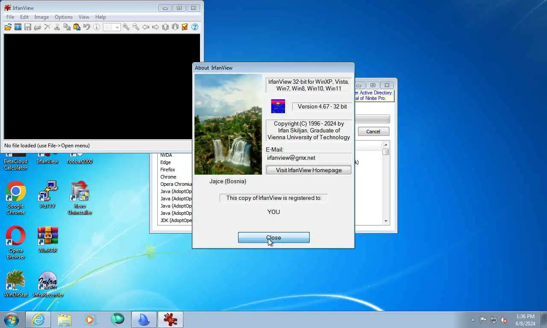Click the Jajce waterfall picture in About dialog
This screenshot has width=547, height=328.
[x=228, y=124]
